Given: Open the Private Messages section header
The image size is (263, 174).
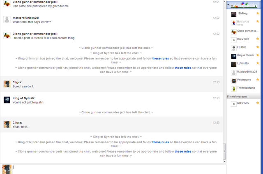Looking at the screenshot, I should (x=243, y=96).
